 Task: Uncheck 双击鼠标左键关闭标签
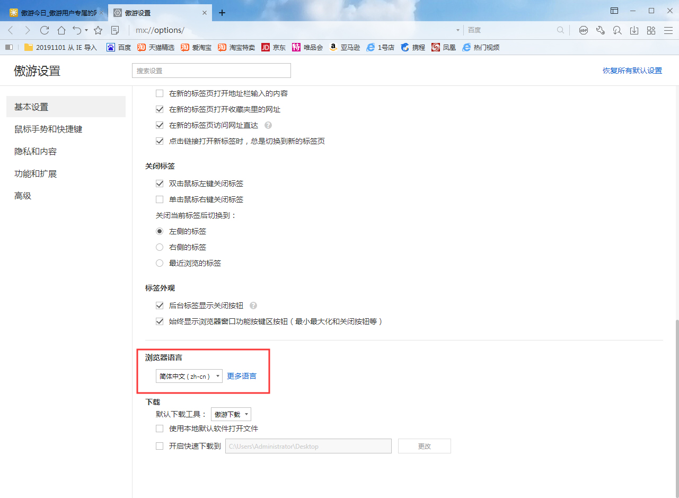point(160,183)
